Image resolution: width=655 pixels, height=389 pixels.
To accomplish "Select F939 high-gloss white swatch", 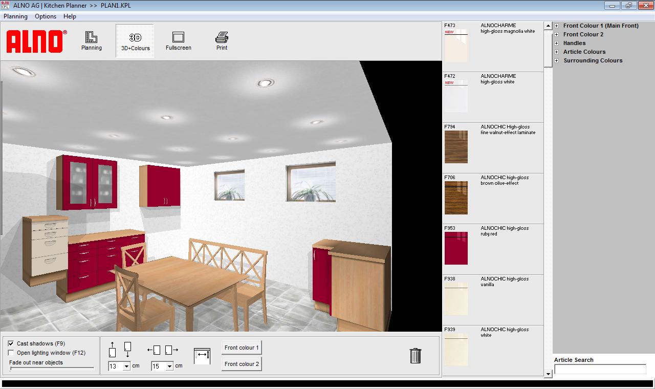I will [x=456, y=350].
